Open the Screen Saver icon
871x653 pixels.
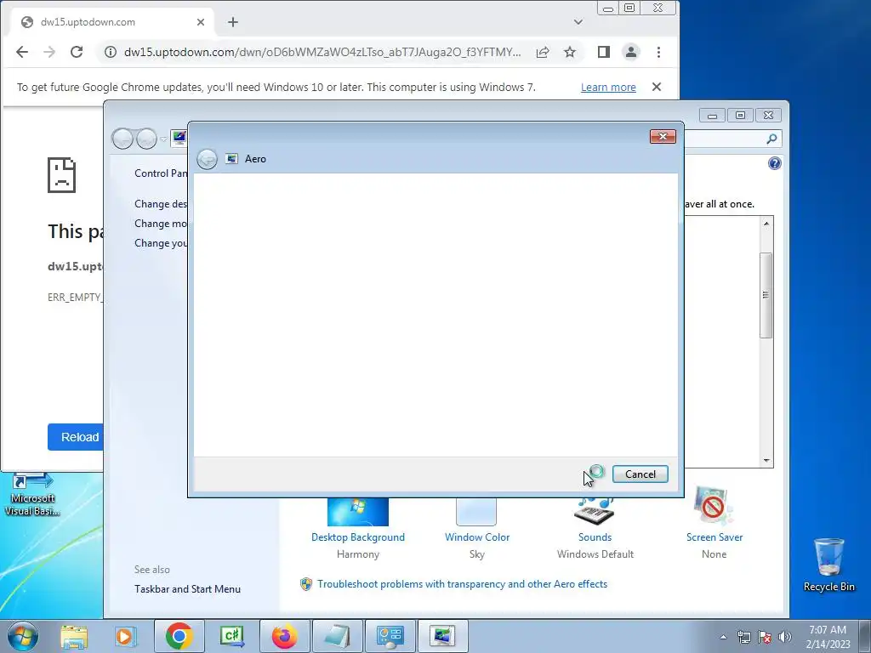click(x=714, y=507)
